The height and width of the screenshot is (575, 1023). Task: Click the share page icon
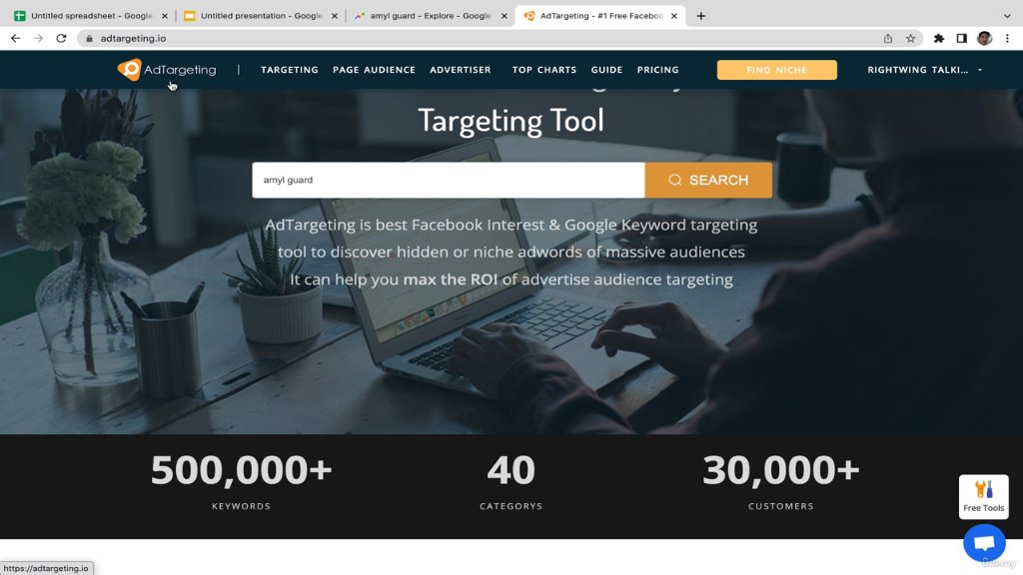point(888,39)
